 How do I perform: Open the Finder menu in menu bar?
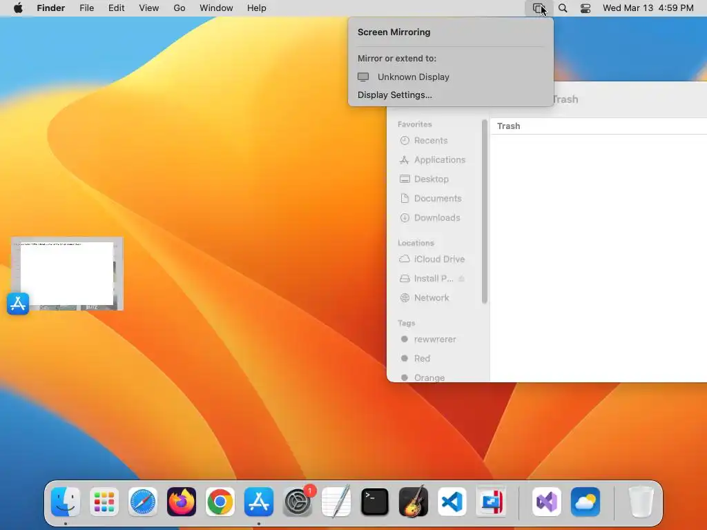pyautogui.click(x=51, y=8)
